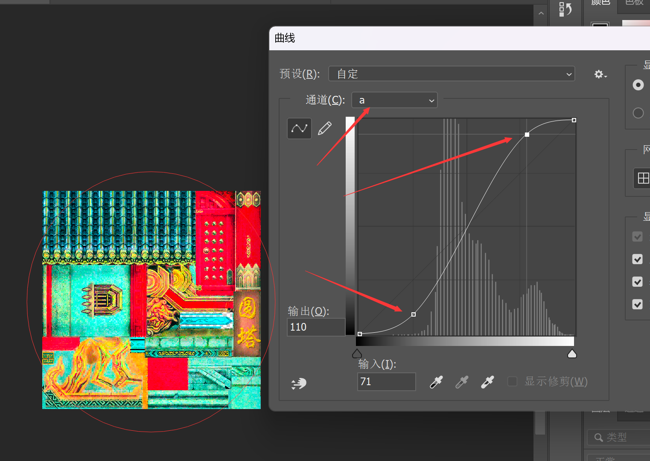This screenshot has width=650, height=461.
Task: Open the 预设 preset dropdown
Action: 452,74
